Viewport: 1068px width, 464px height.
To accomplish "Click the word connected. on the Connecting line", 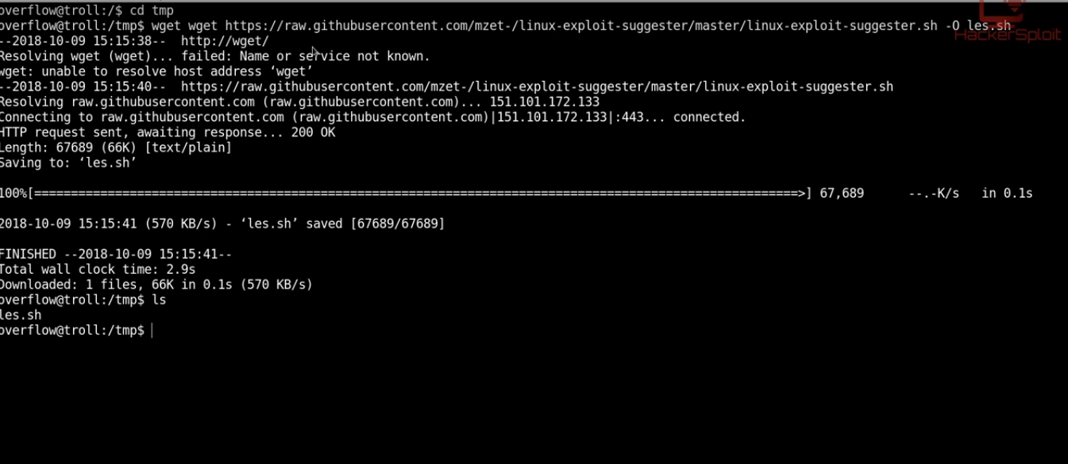I will 709,117.
